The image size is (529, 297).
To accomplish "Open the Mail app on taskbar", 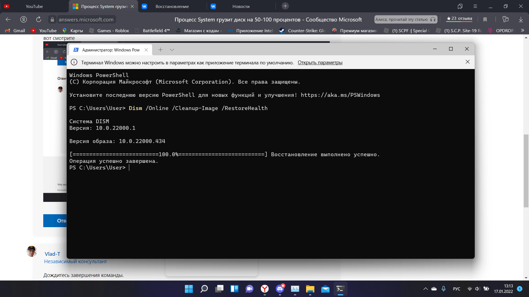I will tap(325, 289).
